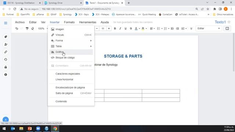Select Salto de página menu item

(71, 93)
